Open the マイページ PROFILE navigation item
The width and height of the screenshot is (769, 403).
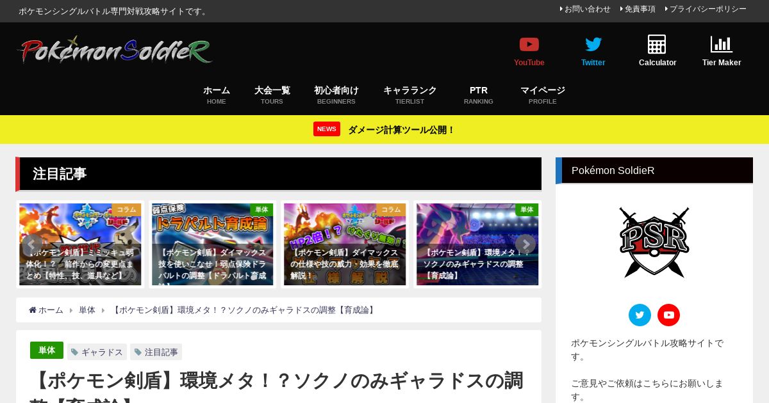coord(543,95)
